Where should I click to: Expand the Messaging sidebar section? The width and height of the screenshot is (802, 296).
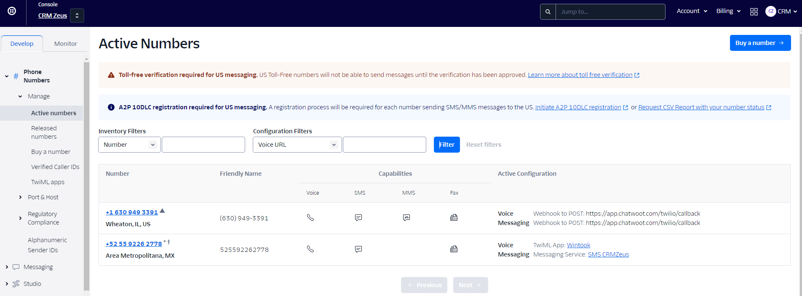point(7,267)
